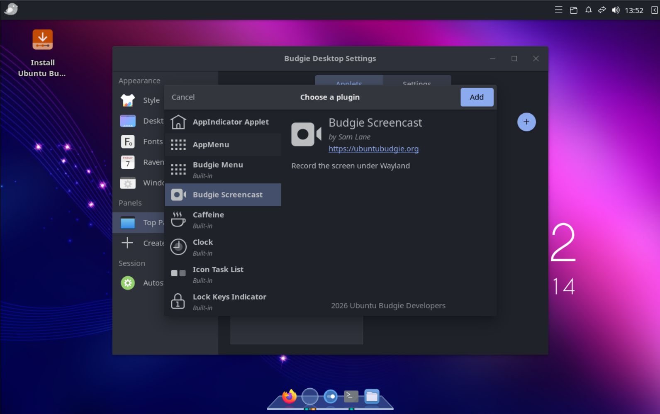Launch Terminal from the dock

(x=351, y=396)
